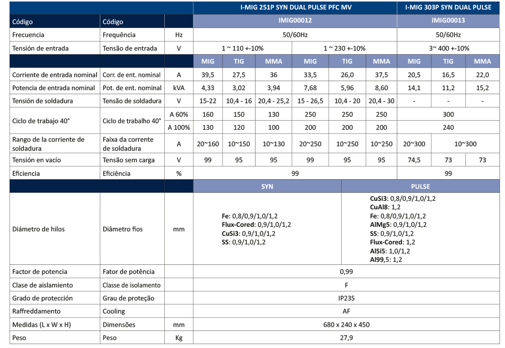Select the 'AlSi5: 1,0/1,2' wire line
Screen dimensions: 505x348
coord(390,251)
